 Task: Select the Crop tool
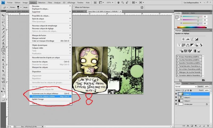coord(3,29)
